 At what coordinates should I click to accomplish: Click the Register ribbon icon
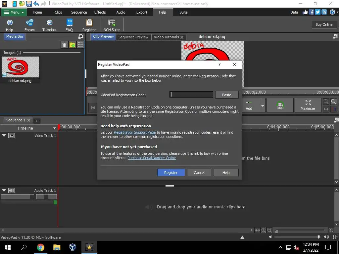pos(89,25)
